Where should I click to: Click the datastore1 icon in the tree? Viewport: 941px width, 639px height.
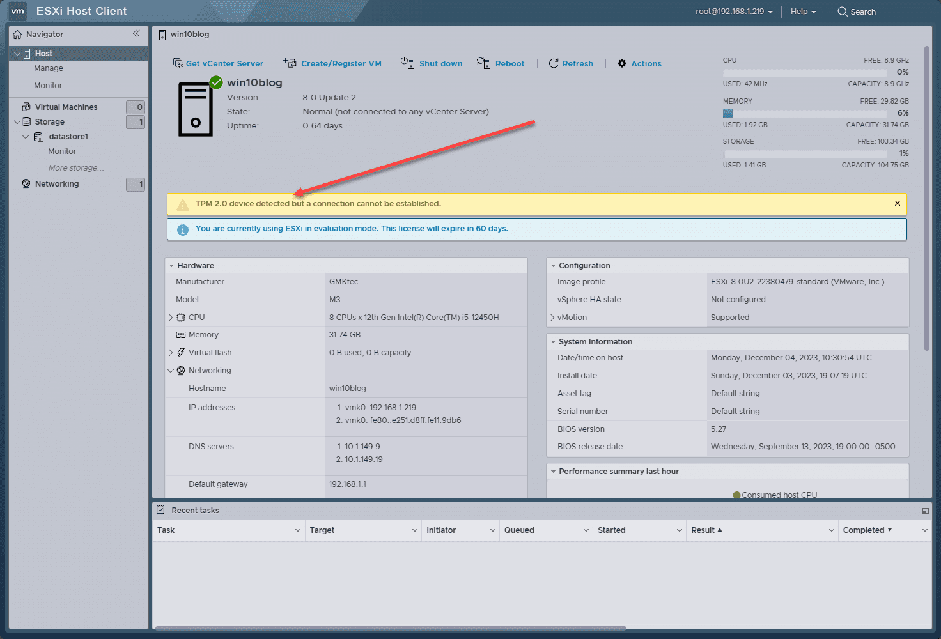[x=39, y=137]
